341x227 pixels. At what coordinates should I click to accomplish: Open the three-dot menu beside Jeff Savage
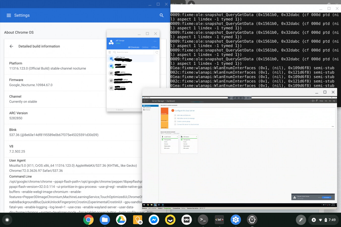(x=155, y=41)
